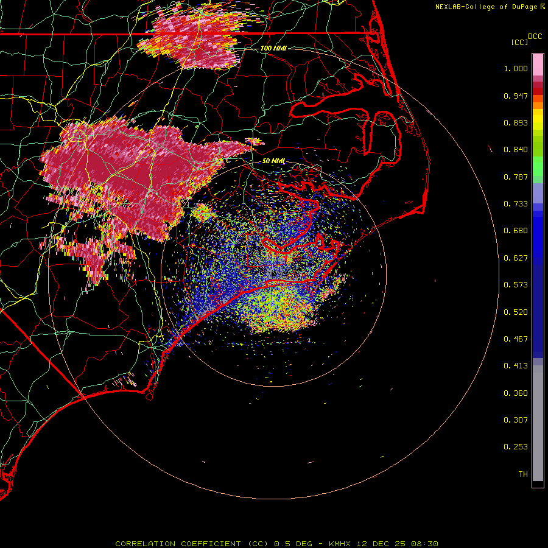
Task: Click the DCC label above the color scale
Action: pyautogui.click(x=535, y=37)
